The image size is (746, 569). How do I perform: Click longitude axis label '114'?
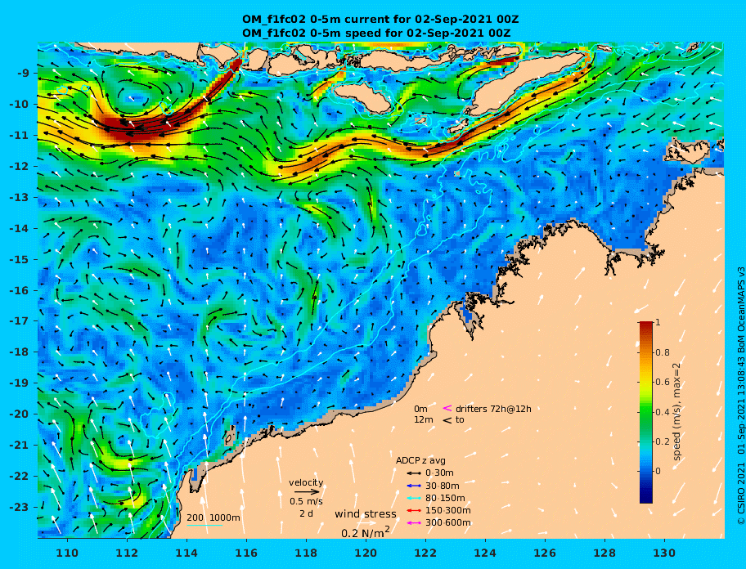(x=186, y=553)
